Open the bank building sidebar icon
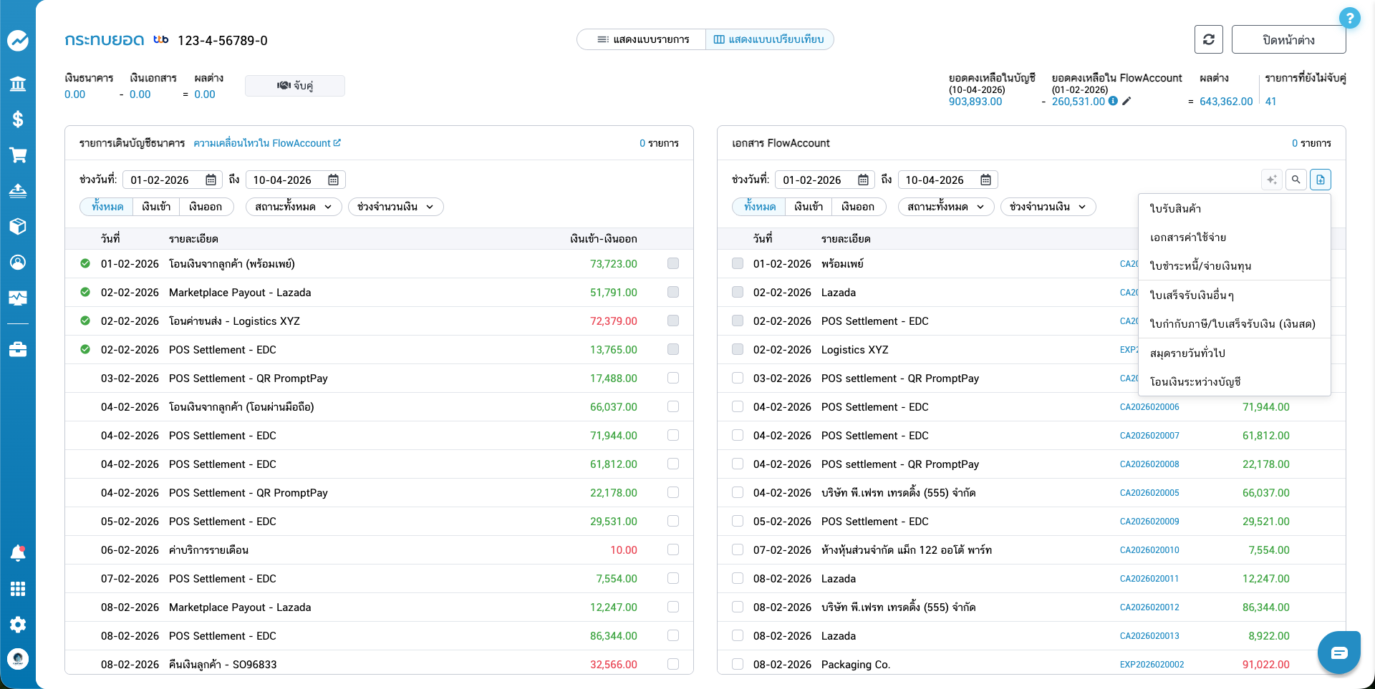The height and width of the screenshot is (689, 1375). coord(18,84)
